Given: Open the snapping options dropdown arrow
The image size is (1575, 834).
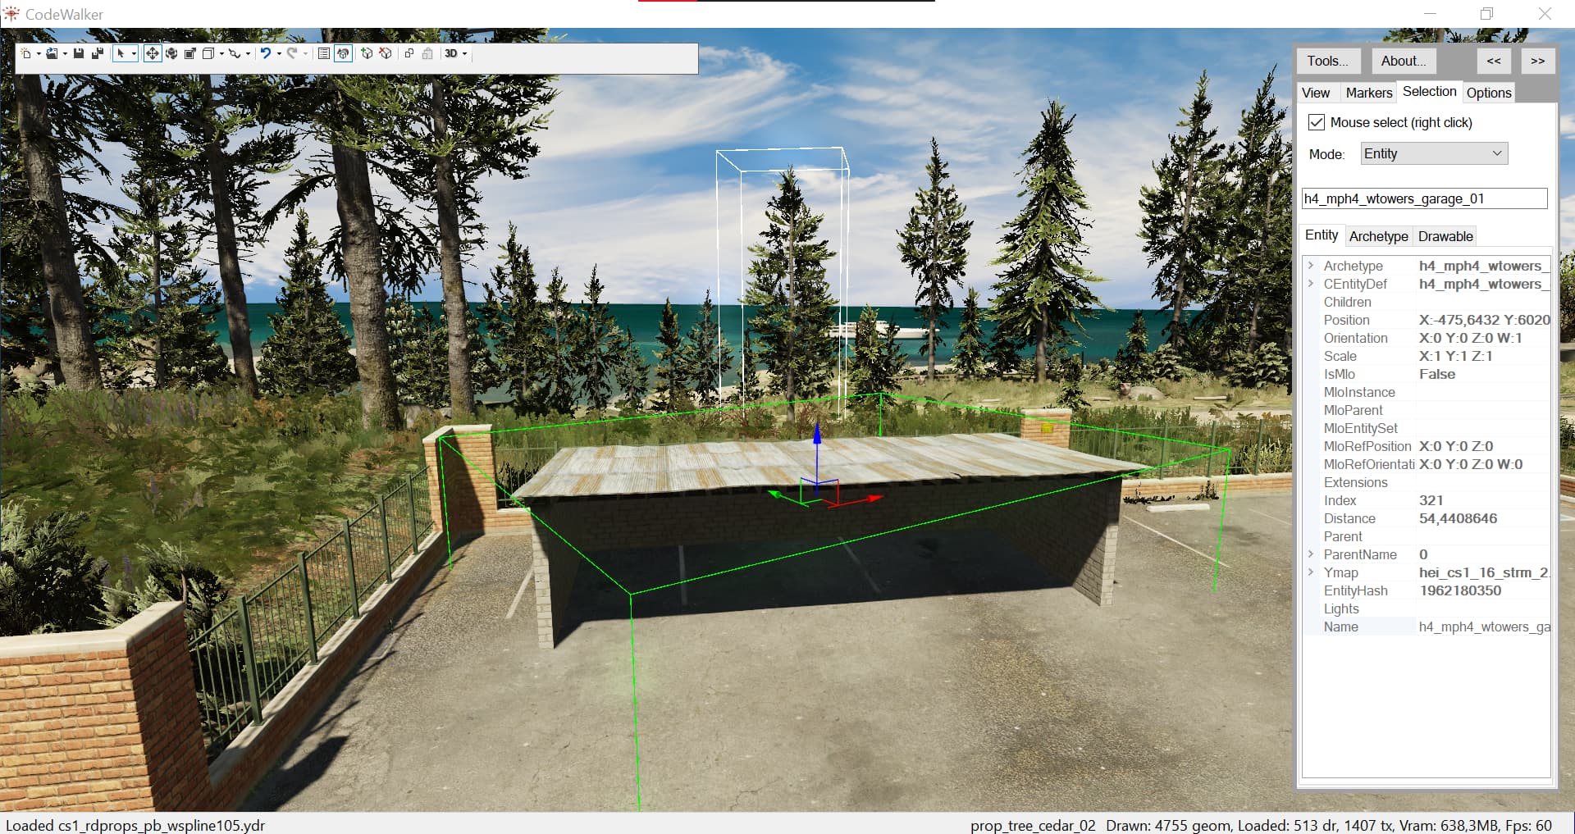Looking at the screenshot, I should point(248,54).
